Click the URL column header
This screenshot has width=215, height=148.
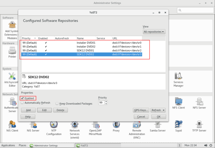(127, 38)
